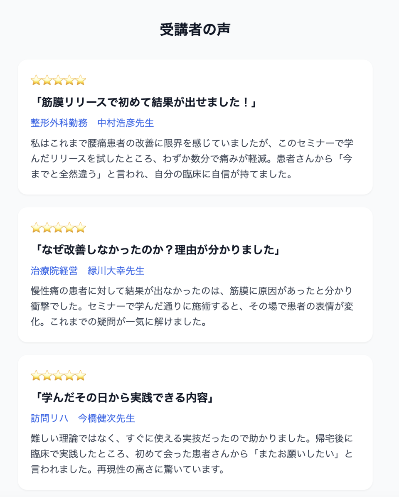Click the last star in 緑川大幸's review

pos(81,228)
